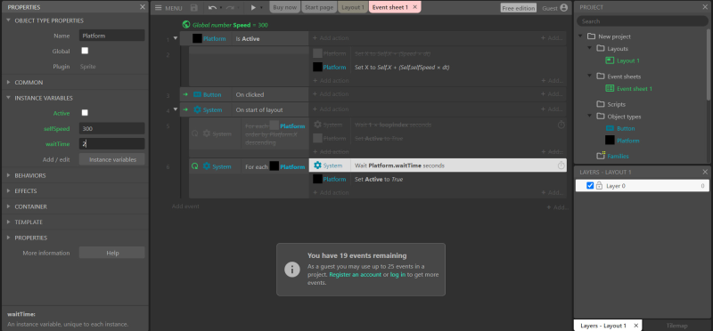Select the Event sheet 1 tab
The image size is (713, 331).
(x=390, y=7)
